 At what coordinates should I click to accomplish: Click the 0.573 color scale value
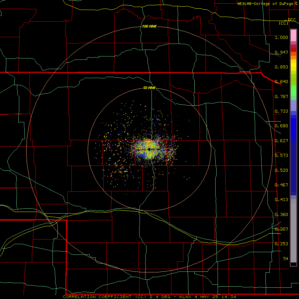coord(281,155)
